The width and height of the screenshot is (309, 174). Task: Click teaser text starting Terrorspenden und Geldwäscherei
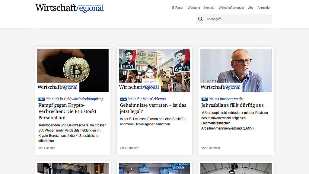tap(72, 133)
